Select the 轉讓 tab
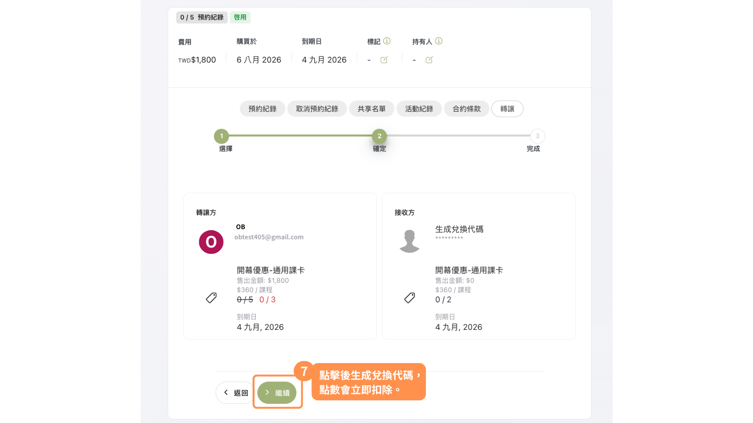The width and height of the screenshot is (753, 423). pyautogui.click(x=507, y=109)
